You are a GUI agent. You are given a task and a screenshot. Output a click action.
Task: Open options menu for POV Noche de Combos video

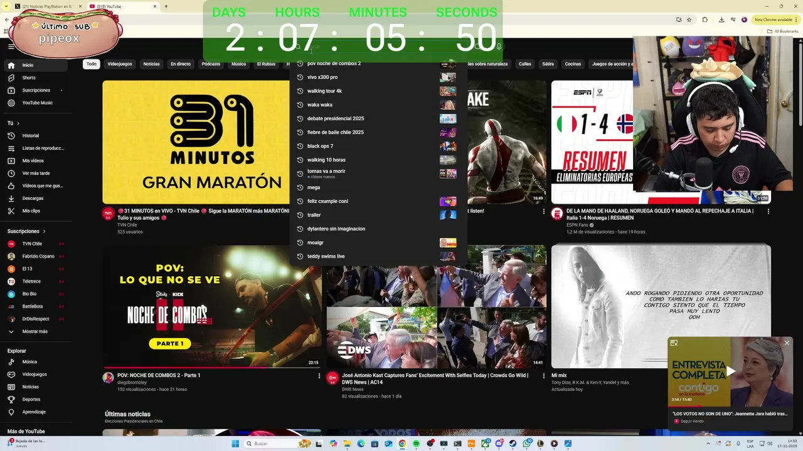[319, 376]
